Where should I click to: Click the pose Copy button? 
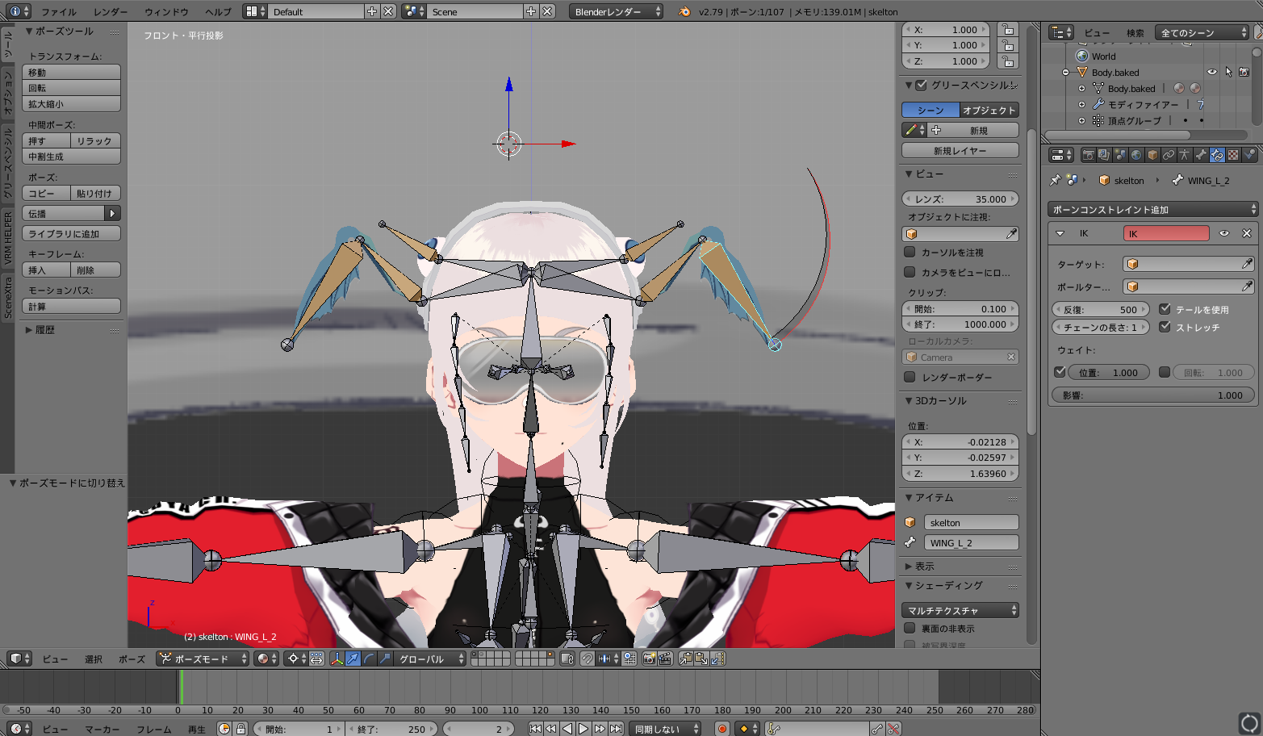46,193
